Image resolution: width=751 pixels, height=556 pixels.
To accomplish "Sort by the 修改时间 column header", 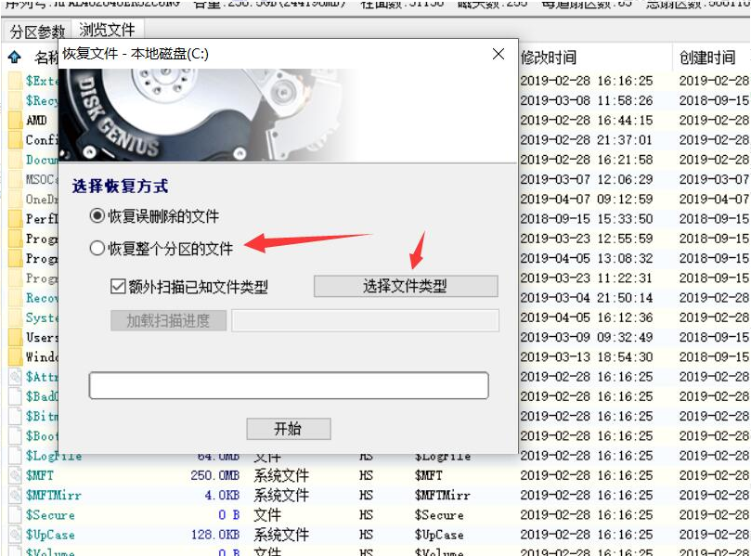I will [x=548, y=58].
